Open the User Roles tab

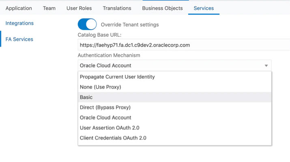[x=79, y=8]
